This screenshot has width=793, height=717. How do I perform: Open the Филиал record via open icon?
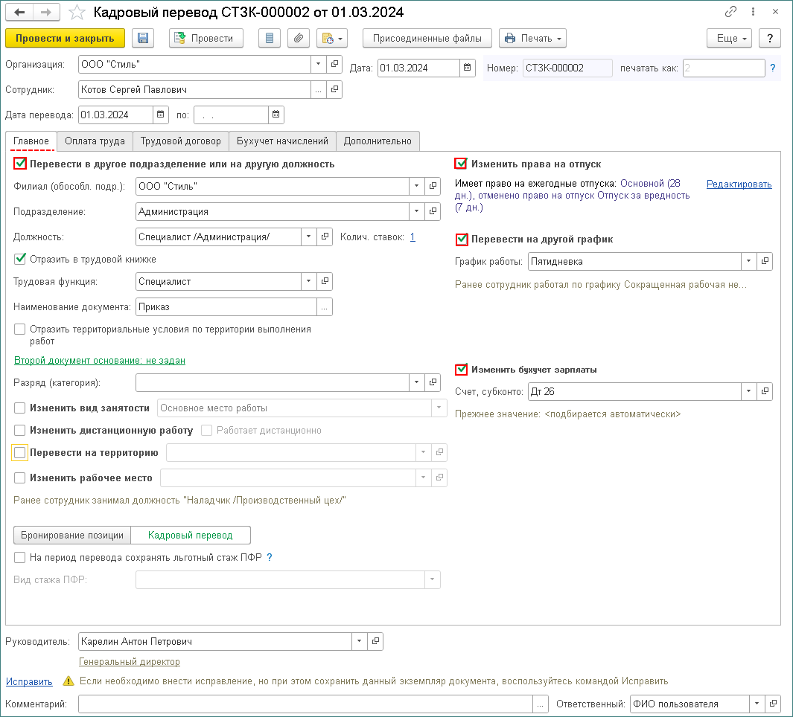pos(433,186)
